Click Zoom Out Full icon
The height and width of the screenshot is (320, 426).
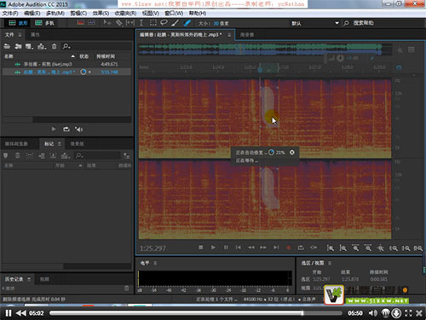[381, 248]
